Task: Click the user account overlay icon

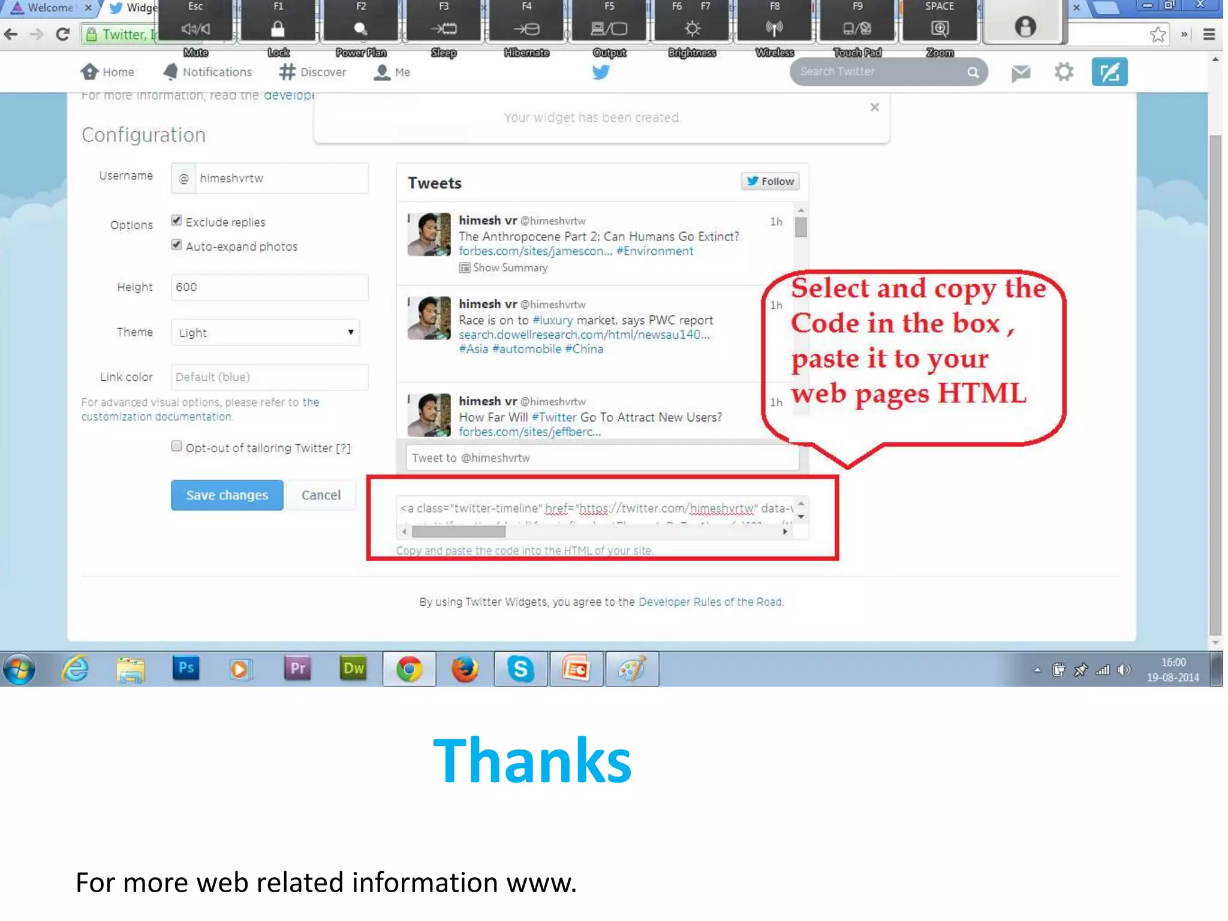Action: point(1025,26)
